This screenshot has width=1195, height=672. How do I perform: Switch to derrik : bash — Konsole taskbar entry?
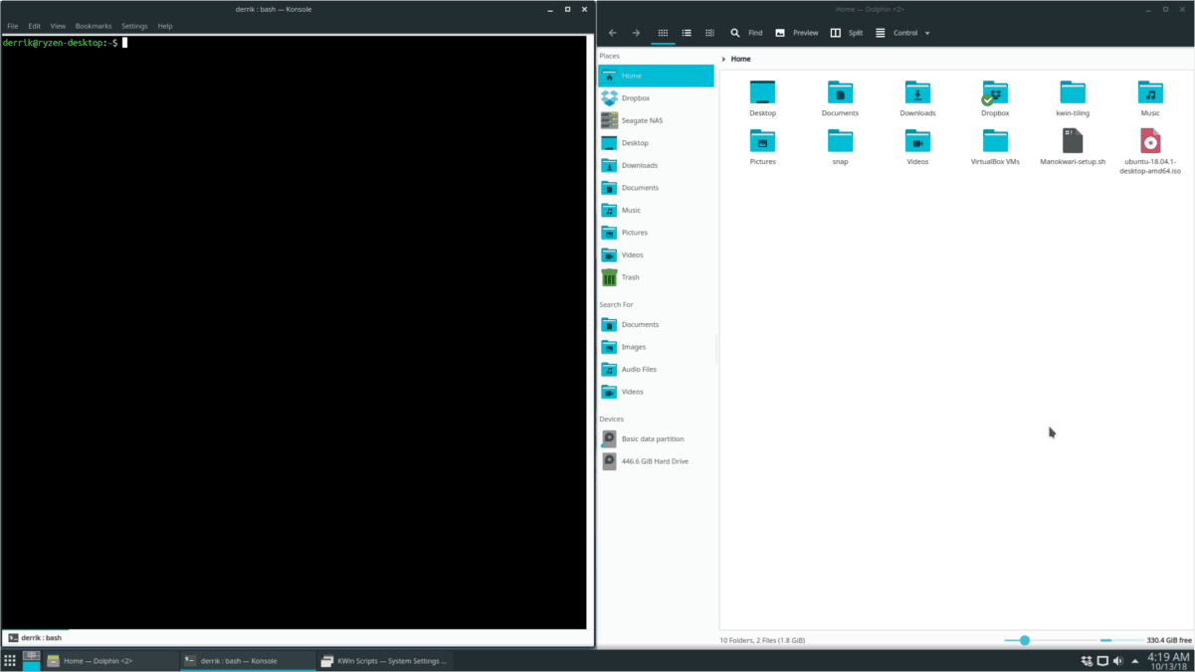click(247, 660)
